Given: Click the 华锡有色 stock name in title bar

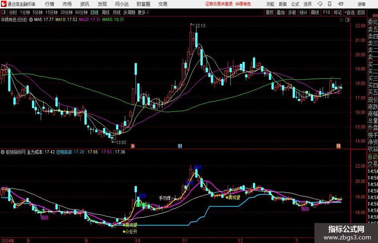Looking at the screenshot, I should tap(243, 4).
